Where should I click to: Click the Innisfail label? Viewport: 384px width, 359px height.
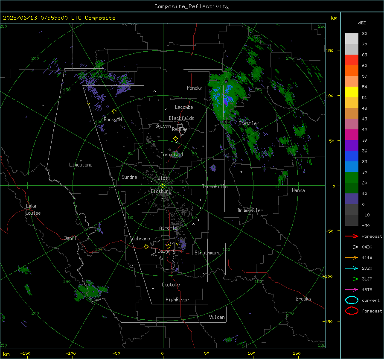(172, 155)
